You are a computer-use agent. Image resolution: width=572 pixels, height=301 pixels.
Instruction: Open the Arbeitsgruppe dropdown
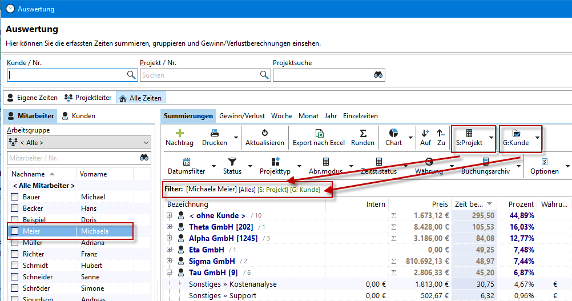pyautogui.click(x=79, y=142)
